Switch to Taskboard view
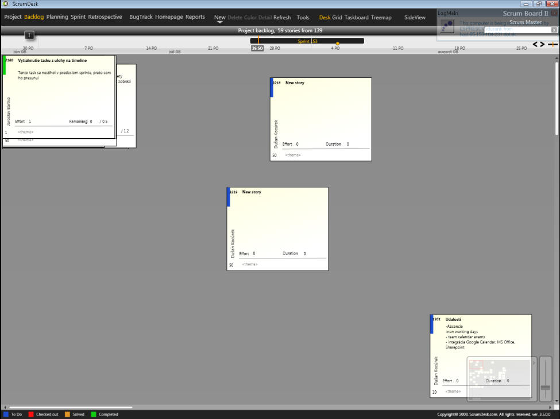 pos(357,17)
